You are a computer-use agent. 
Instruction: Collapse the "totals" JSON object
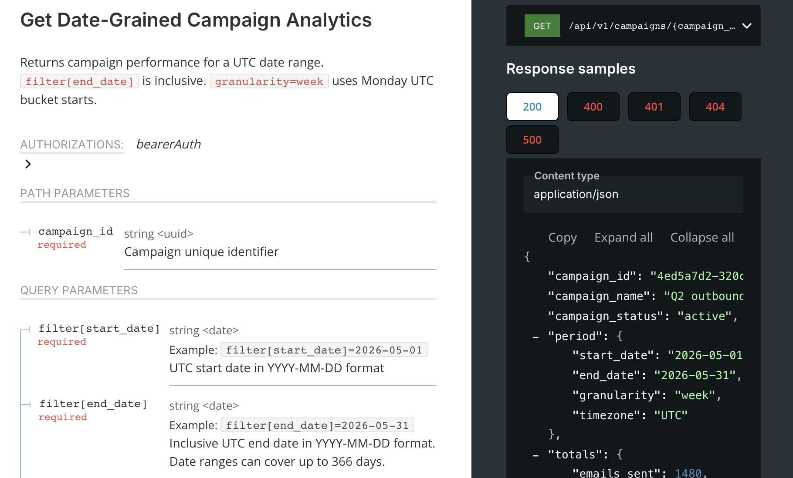[536, 455]
